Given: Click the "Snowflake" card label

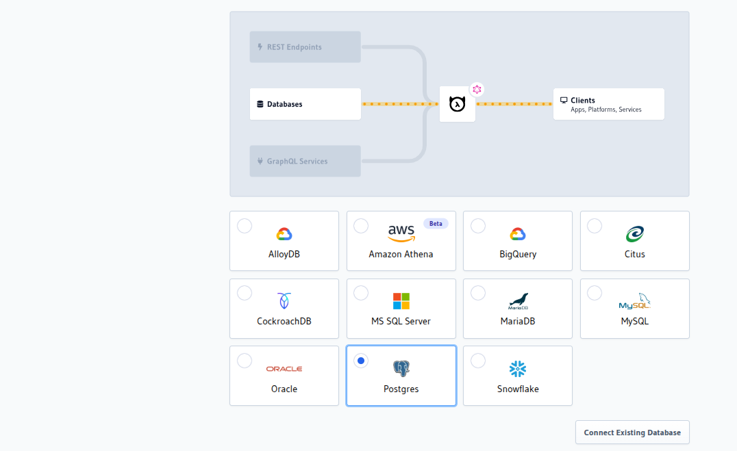Looking at the screenshot, I should (x=518, y=389).
